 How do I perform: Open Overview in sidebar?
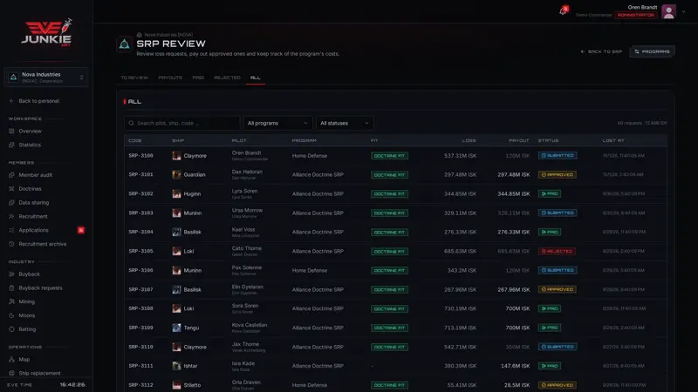click(x=30, y=132)
